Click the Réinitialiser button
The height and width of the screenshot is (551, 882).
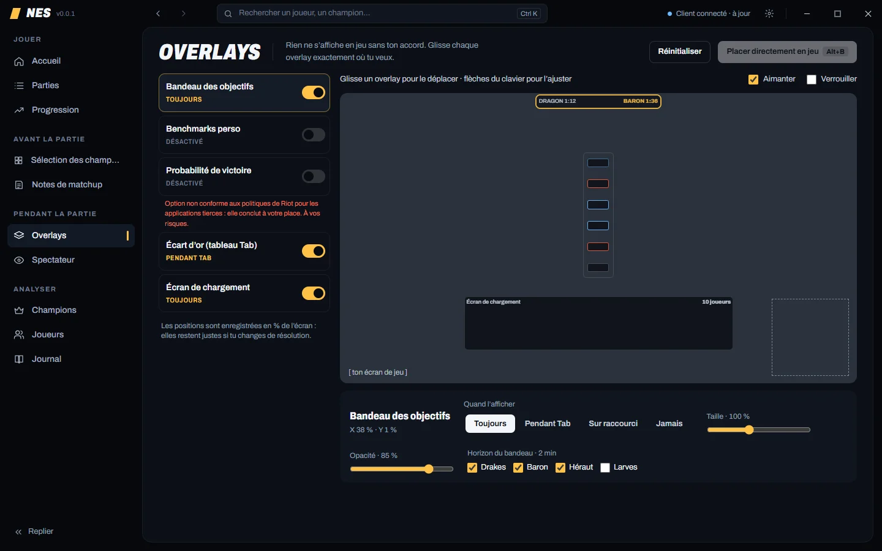(x=680, y=52)
